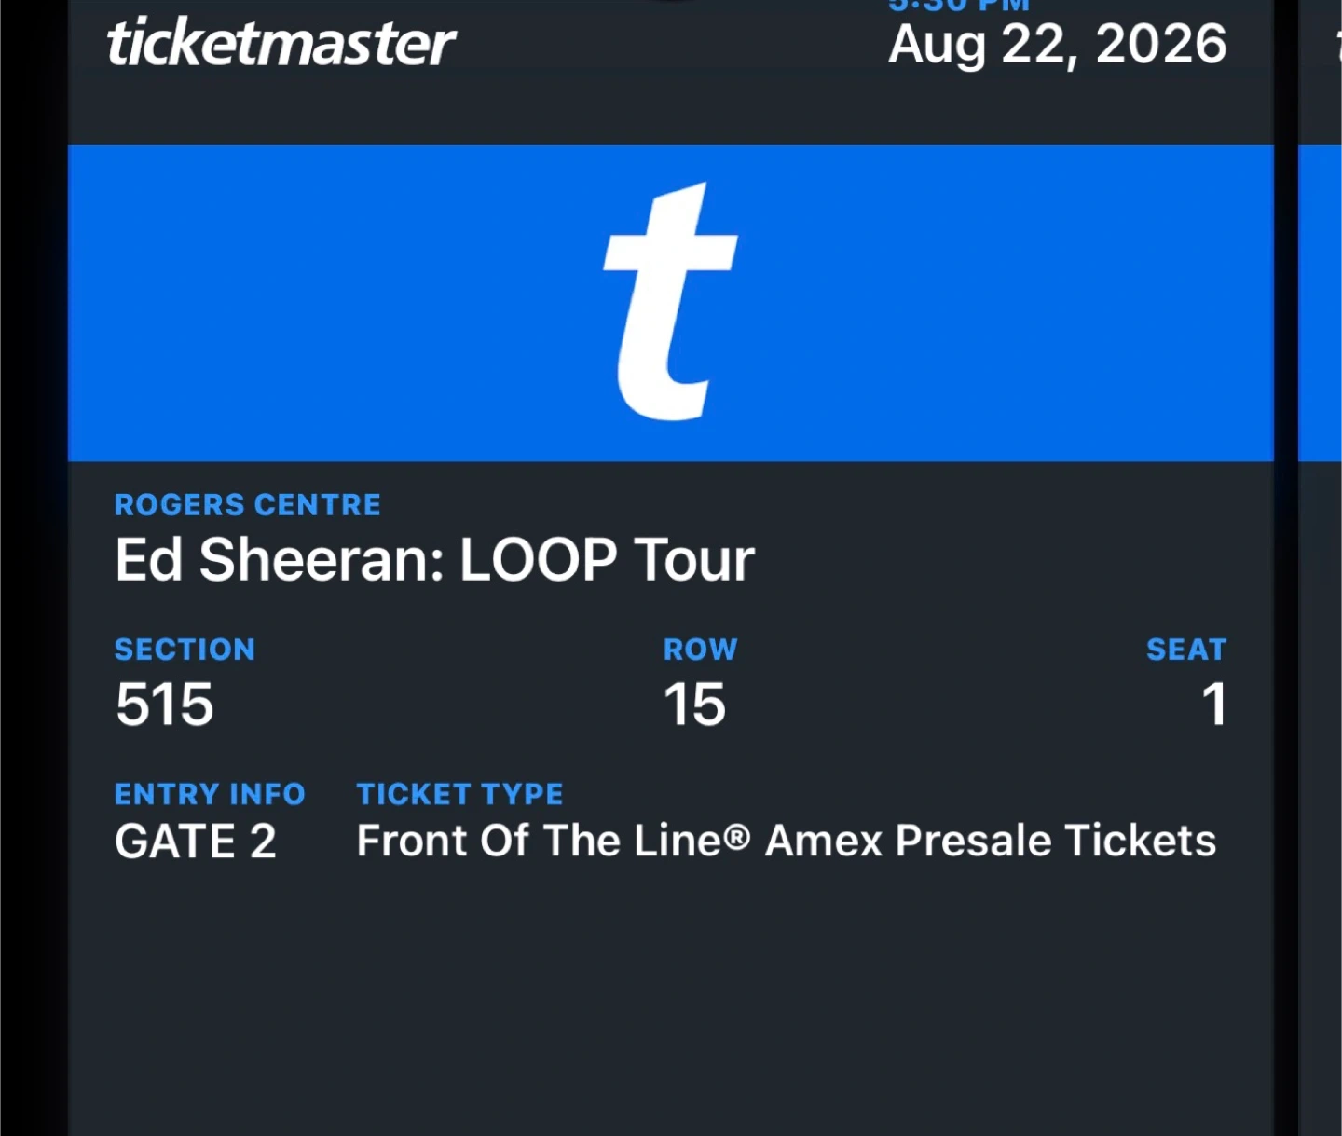Viewport: 1342px width, 1136px height.
Task: Tap the SEAT label
Action: tap(1185, 650)
